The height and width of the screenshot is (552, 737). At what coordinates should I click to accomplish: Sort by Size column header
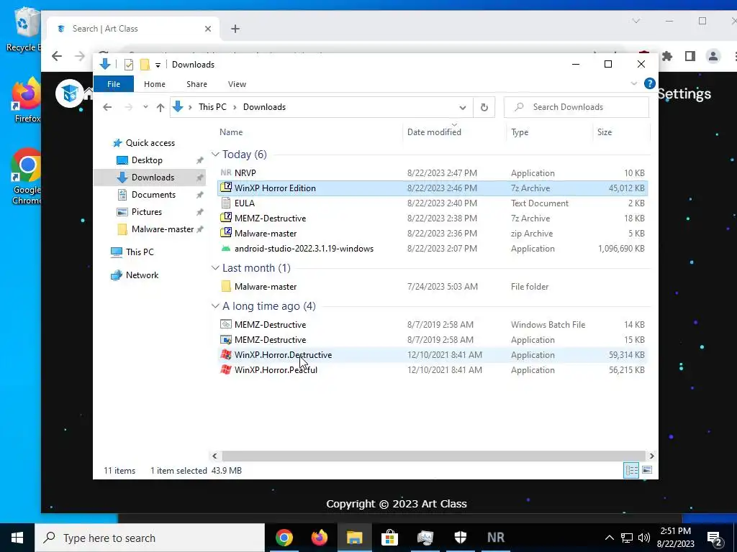point(621,132)
